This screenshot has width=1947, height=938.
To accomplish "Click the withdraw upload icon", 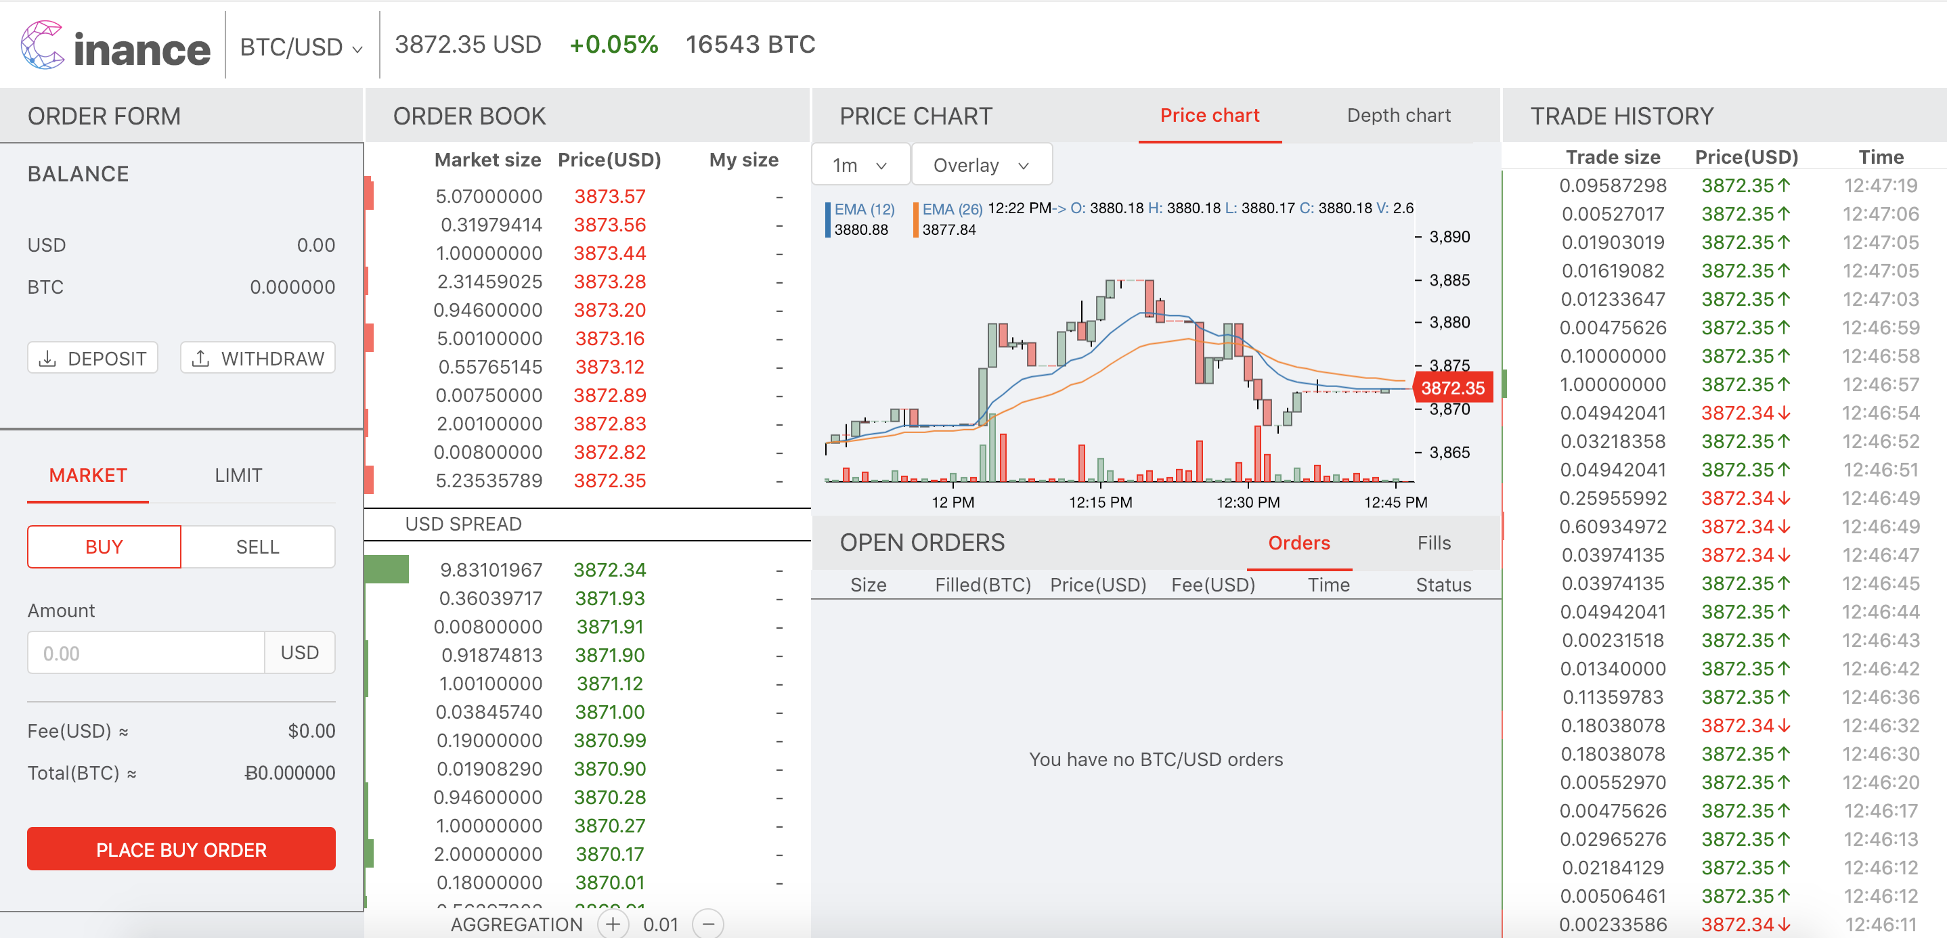I will pos(200,358).
